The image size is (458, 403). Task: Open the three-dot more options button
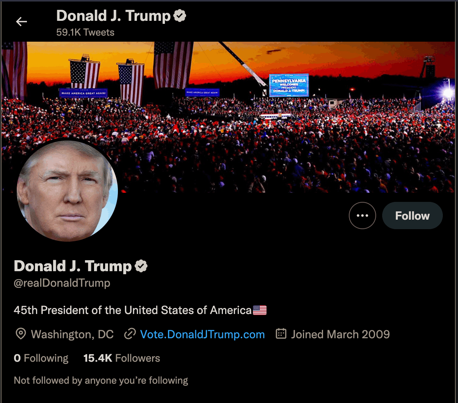362,216
